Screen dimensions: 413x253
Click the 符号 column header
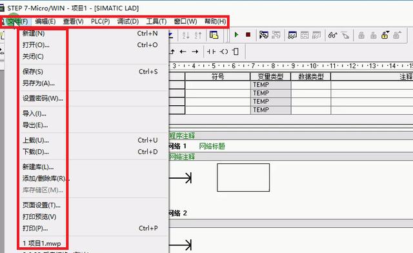pyautogui.click(x=217, y=77)
